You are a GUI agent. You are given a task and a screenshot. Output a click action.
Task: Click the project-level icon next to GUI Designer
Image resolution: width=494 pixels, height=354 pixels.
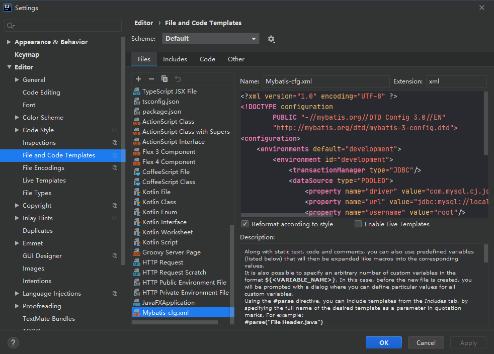tap(115, 256)
